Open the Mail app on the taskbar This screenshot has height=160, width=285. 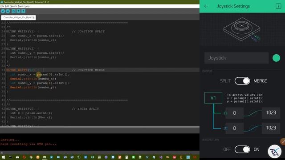17,157
